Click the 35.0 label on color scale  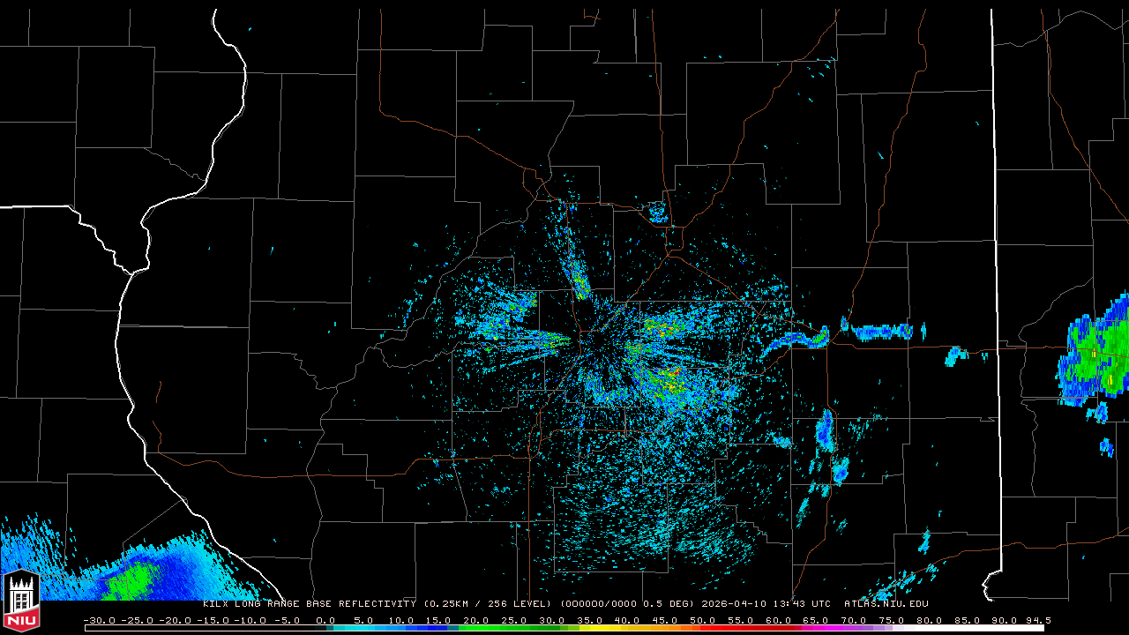(x=589, y=620)
